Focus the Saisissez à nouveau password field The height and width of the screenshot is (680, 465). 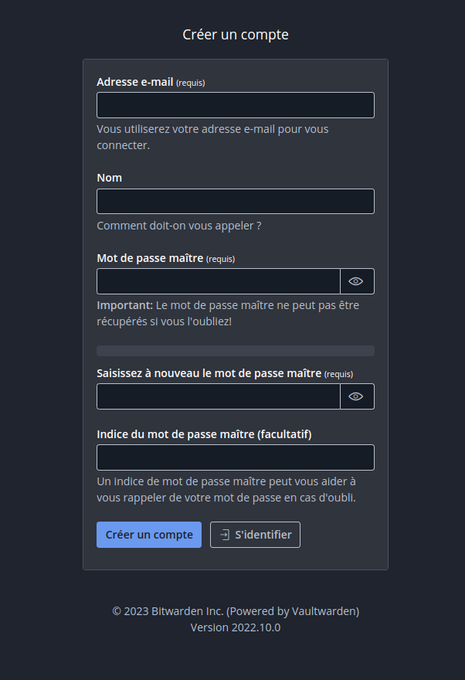[219, 396]
